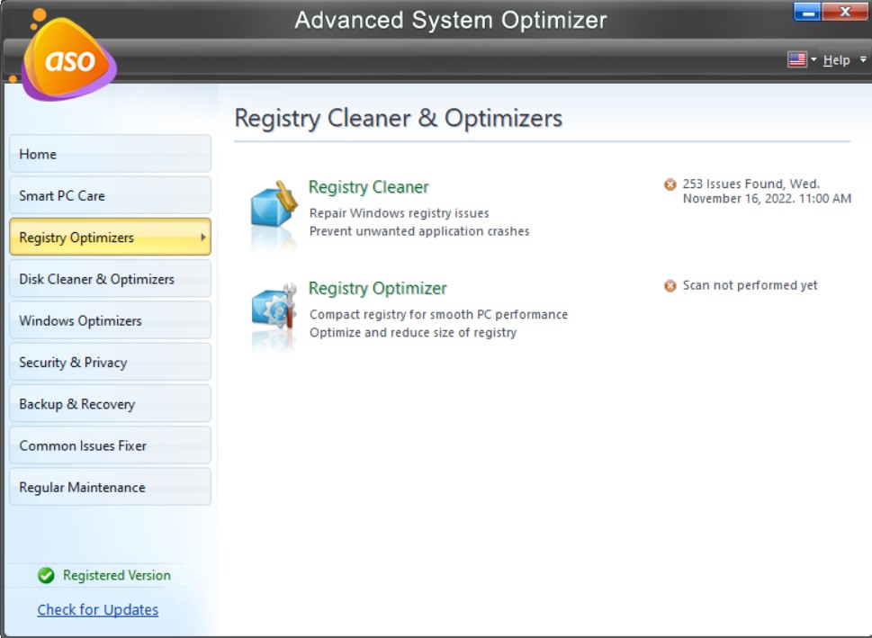This screenshot has height=638, width=872.
Task: Select the Common Issues Fixer option
Action: [110, 445]
